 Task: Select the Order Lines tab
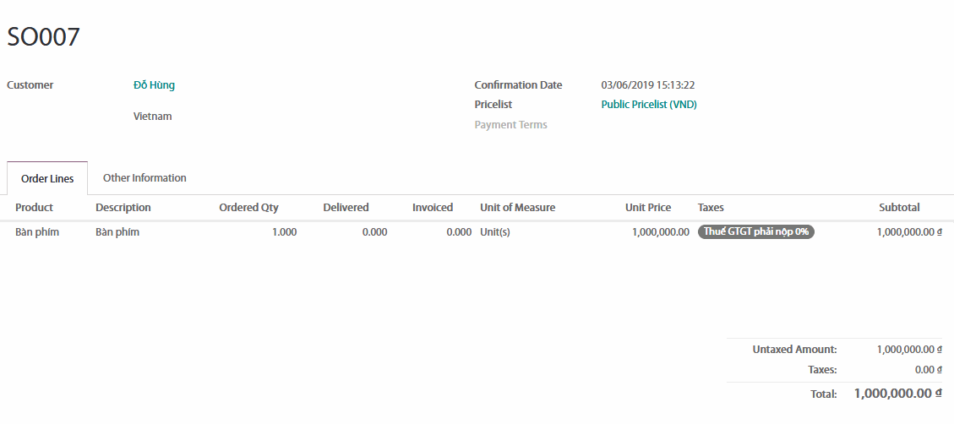(x=47, y=179)
